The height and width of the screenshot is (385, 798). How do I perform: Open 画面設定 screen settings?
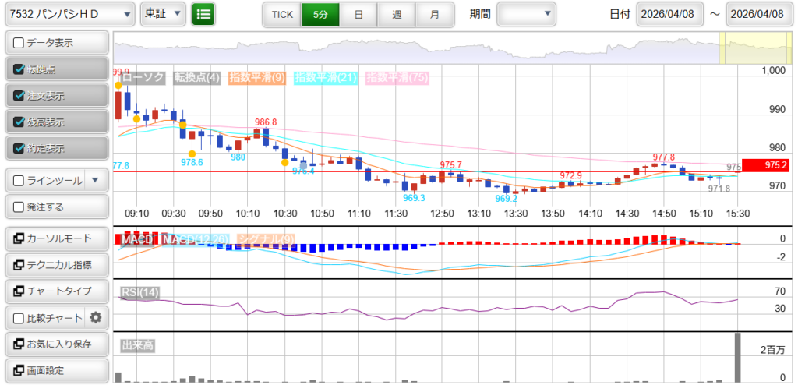point(56,370)
